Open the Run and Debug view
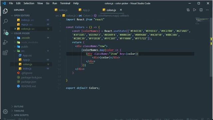Screen dimensions: 213x120 tap(5, 42)
